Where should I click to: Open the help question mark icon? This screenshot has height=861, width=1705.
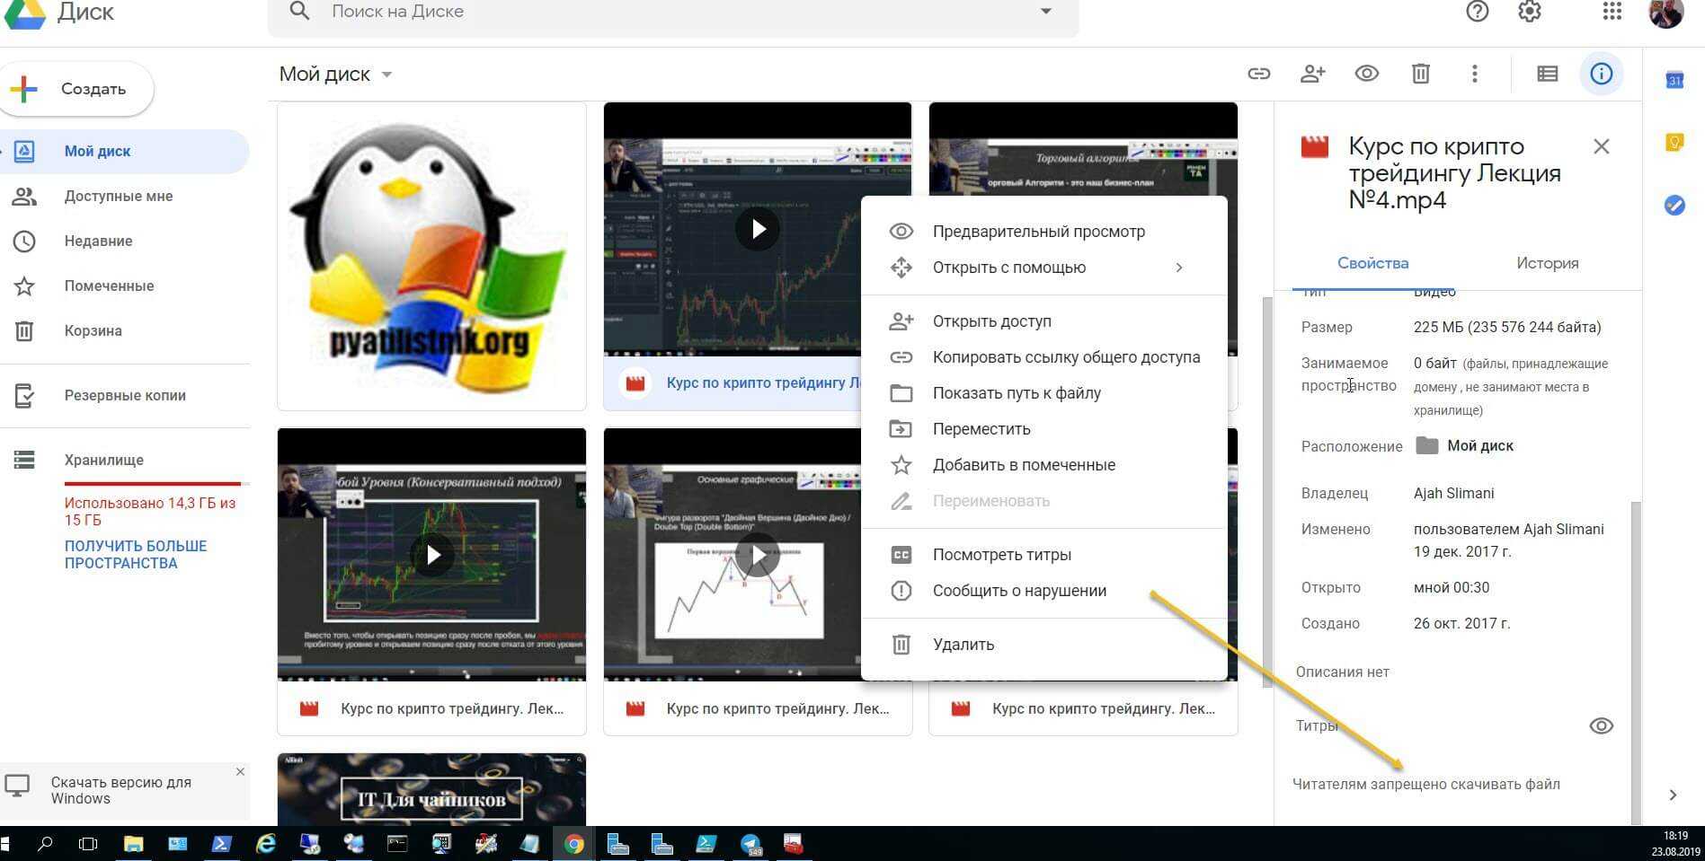[1477, 12]
